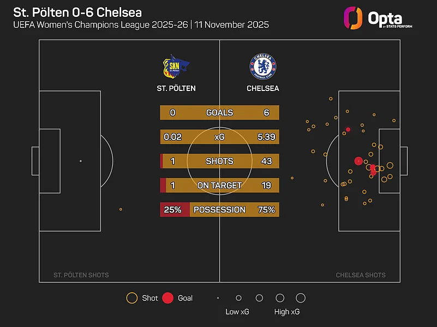Viewport: 437px width, 327px height.
Task: Click the St. Pölten club crest
Action: click(x=176, y=67)
